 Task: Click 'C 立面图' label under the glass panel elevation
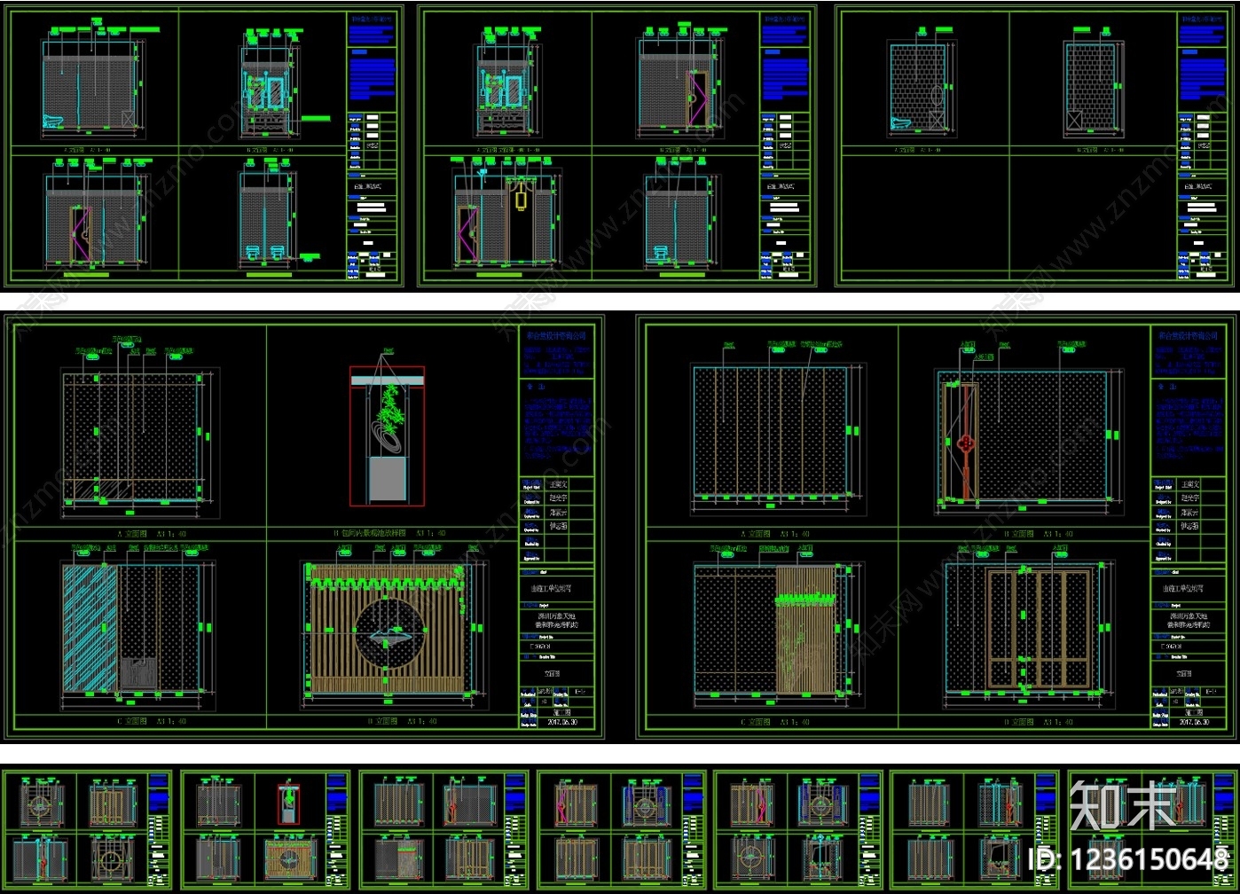[152, 722]
